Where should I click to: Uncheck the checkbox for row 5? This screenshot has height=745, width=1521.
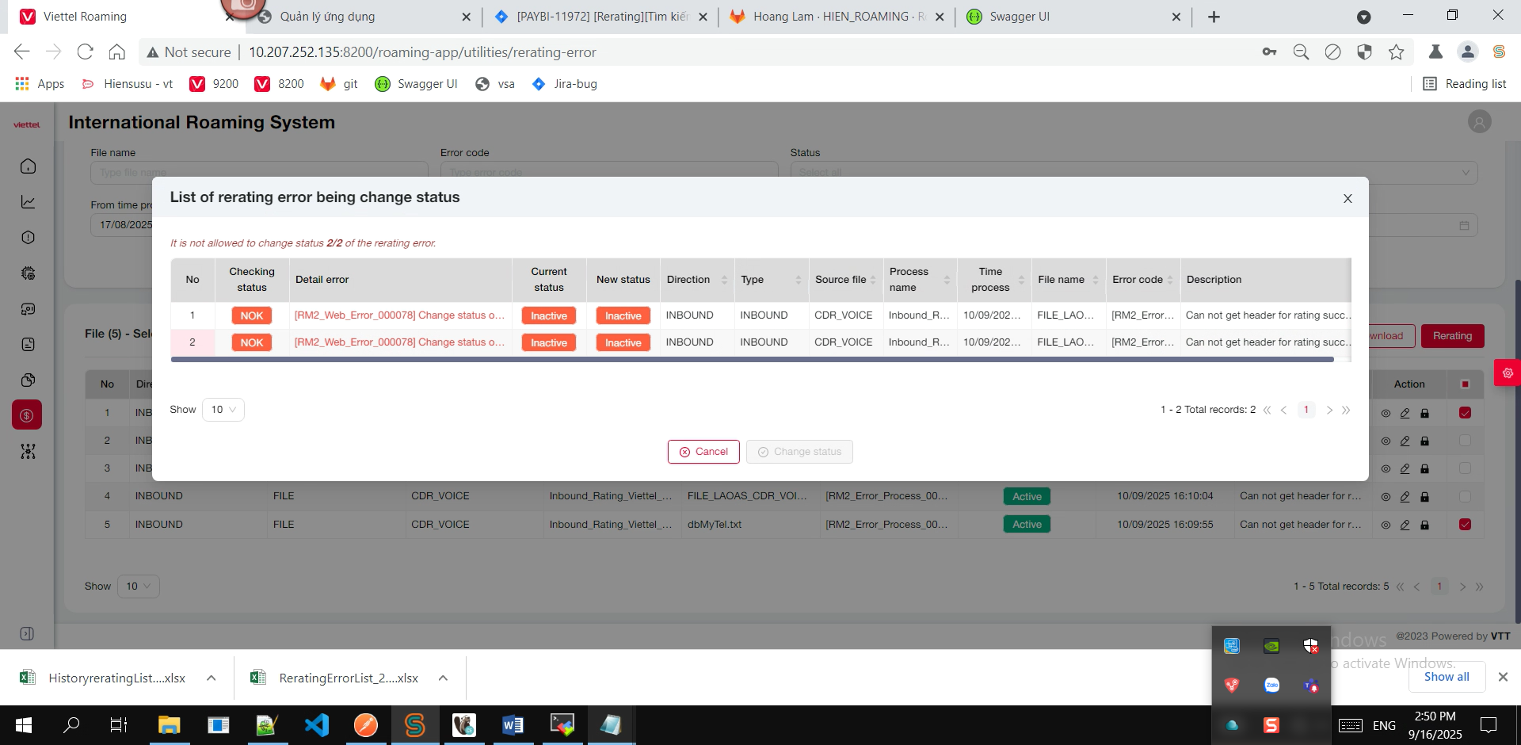pyautogui.click(x=1465, y=525)
